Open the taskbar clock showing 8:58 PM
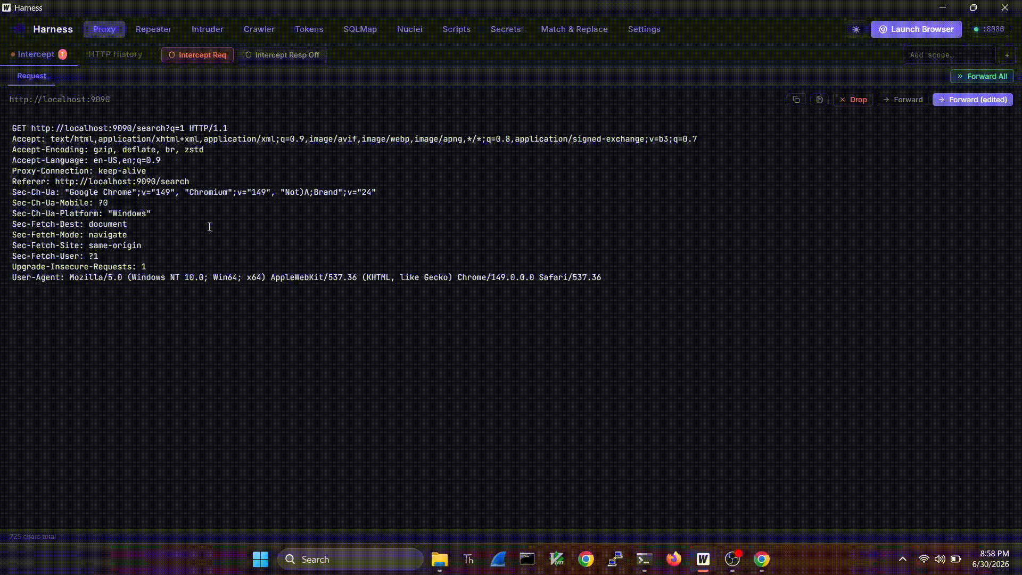 (x=991, y=559)
